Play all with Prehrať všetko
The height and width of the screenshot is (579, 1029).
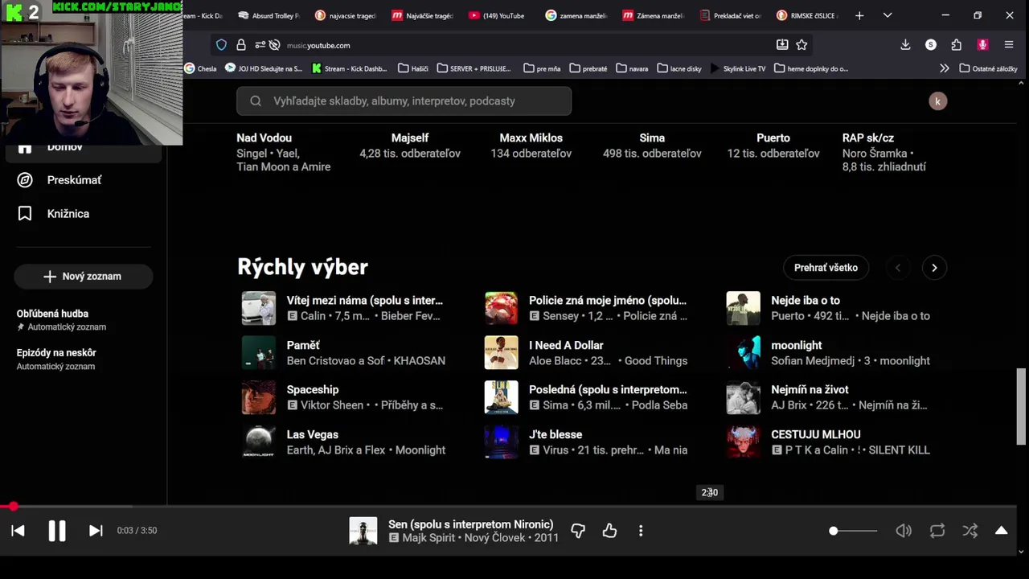pos(826,268)
